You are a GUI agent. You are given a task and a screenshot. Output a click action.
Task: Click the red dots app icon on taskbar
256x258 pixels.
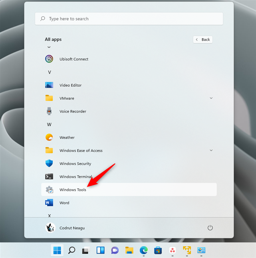point(173,250)
